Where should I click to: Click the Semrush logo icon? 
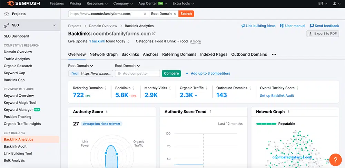click(10, 3)
